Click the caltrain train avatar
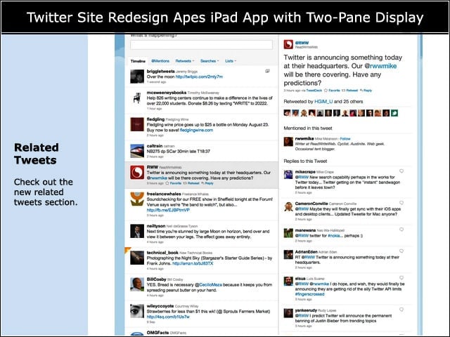 (137, 151)
